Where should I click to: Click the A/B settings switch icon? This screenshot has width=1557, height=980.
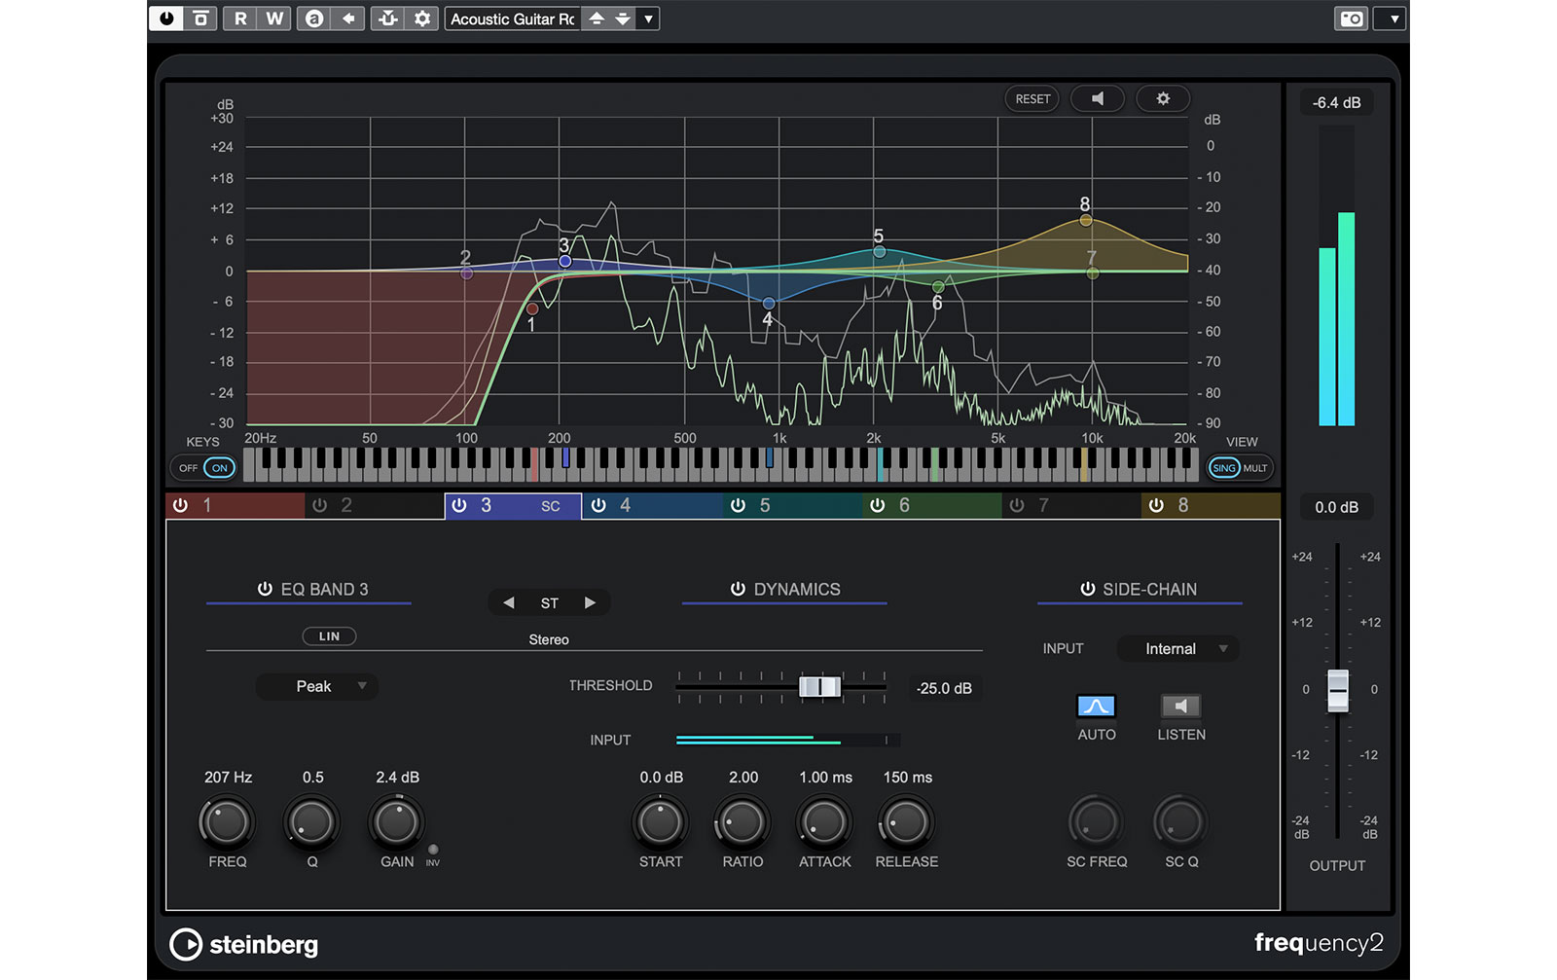point(313,18)
